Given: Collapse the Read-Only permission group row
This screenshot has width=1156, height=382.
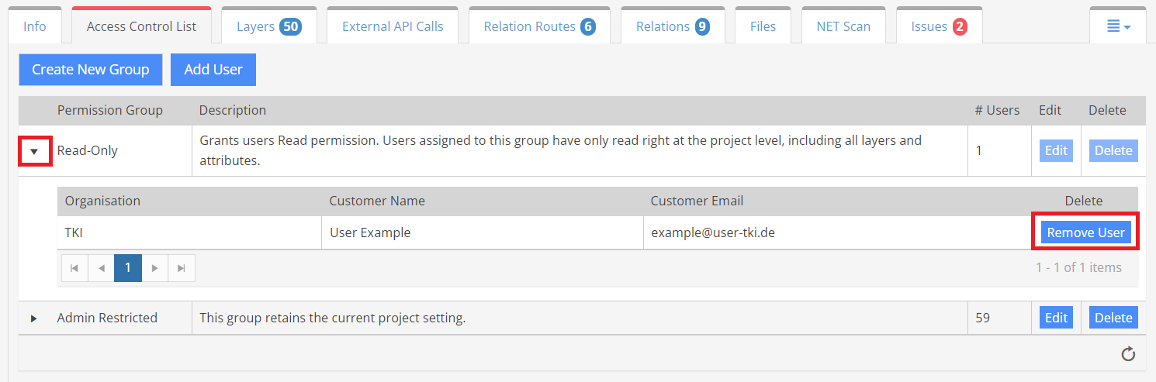Looking at the screenshot, I should tap(34, 151).
